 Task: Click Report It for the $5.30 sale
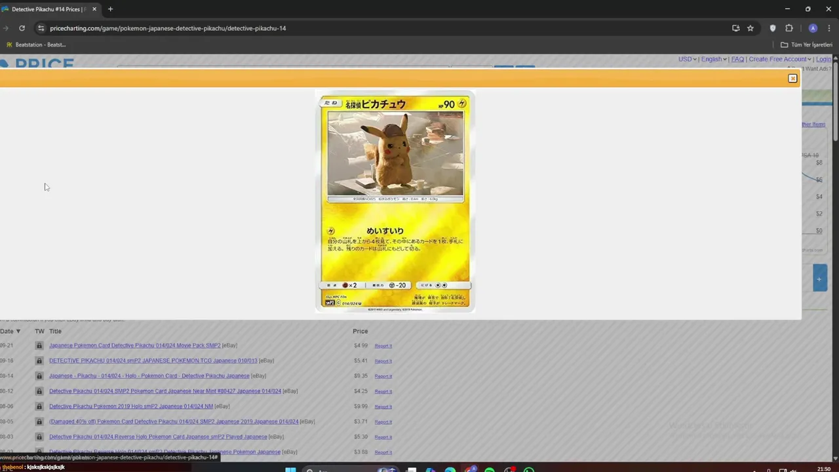pos(383,437)
